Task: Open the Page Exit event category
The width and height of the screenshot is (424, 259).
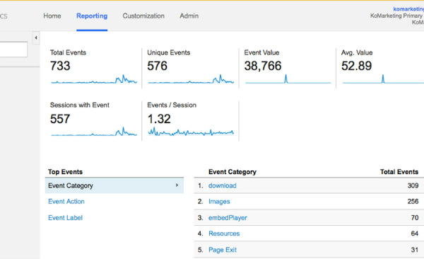Action: coord(223,250)
